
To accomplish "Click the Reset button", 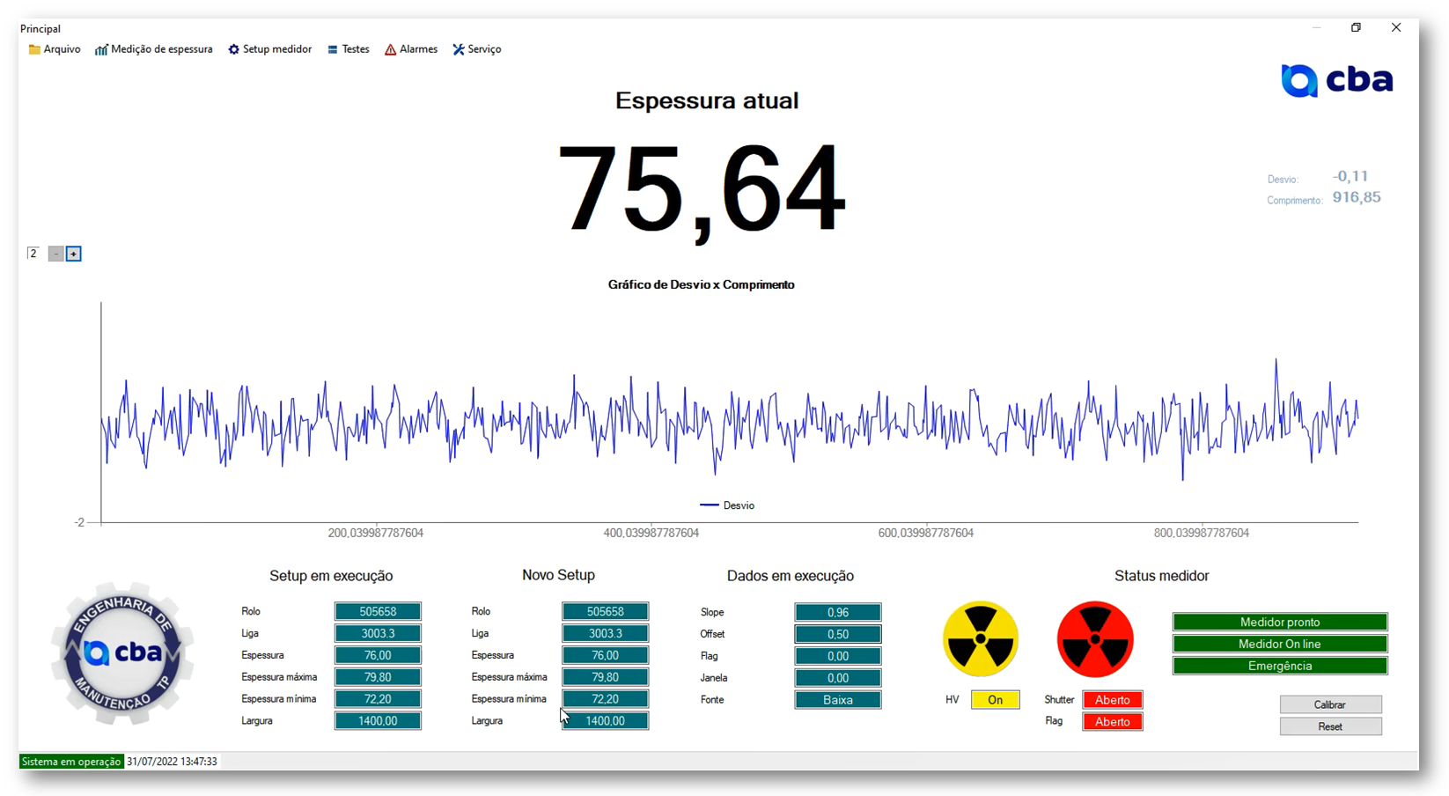I will 1330,726.
